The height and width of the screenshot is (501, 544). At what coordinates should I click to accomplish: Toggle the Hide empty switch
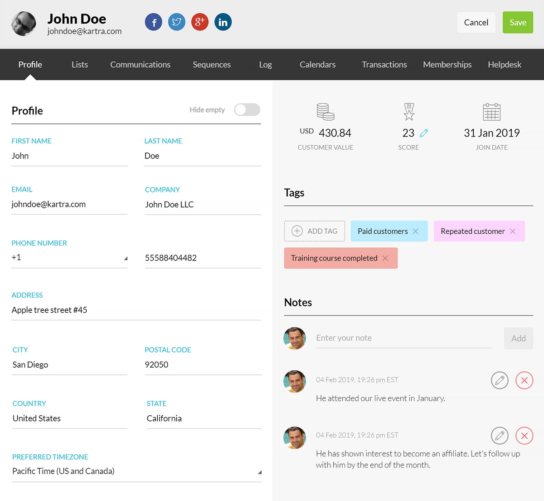coord(247,110)
